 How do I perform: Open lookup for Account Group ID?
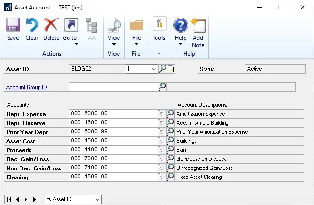pyautogui.click(x=162, y=87)
